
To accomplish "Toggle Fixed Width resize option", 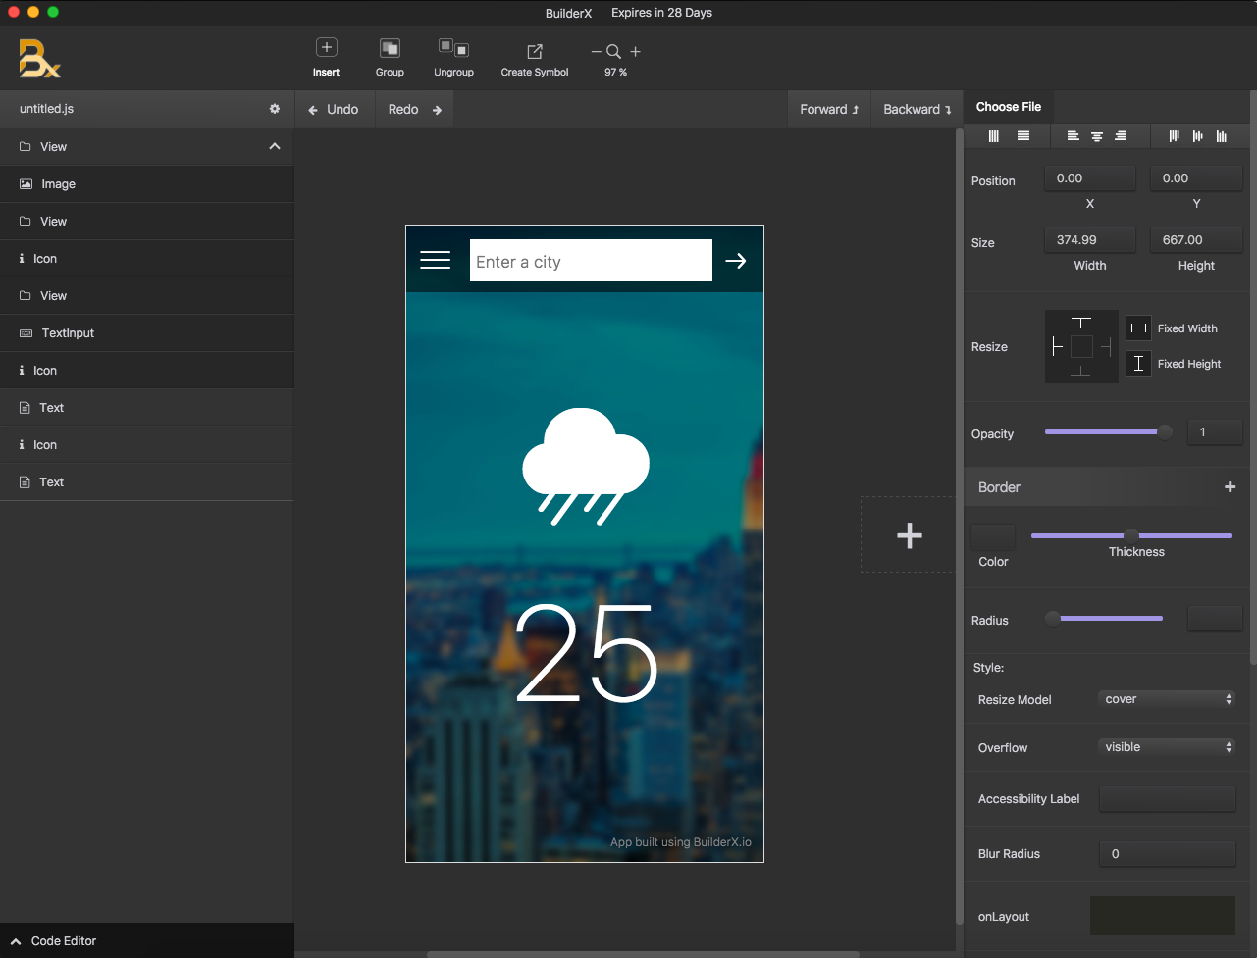I will coord(1138,328).
